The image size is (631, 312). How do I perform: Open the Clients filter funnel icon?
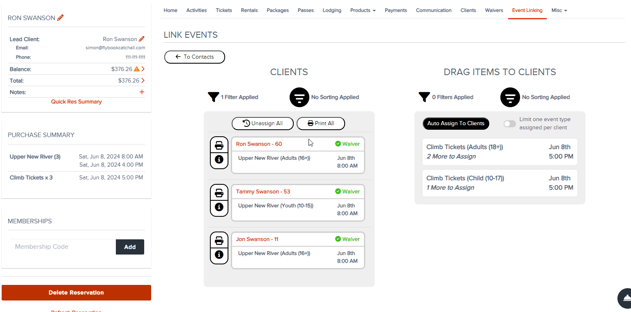213,97
